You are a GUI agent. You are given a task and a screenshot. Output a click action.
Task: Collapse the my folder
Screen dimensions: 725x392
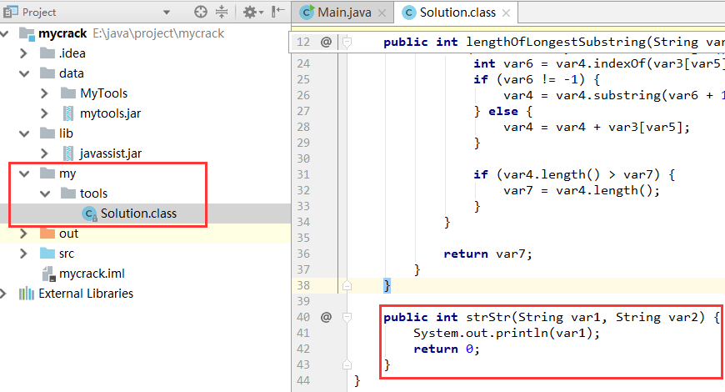pyautogui.click(x=24, y=173)
